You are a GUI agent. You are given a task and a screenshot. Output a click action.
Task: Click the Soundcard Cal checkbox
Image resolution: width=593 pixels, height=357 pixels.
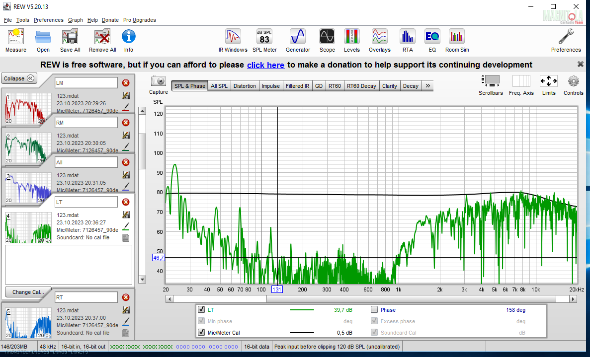point(374,333)
